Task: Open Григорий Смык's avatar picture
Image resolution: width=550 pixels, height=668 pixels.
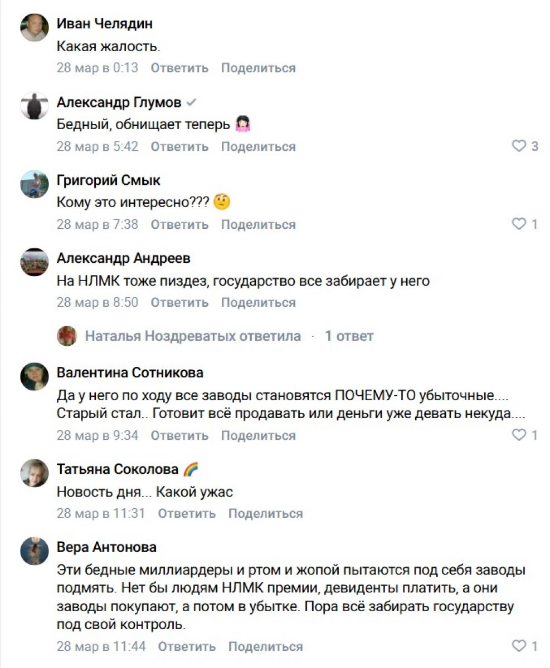Action: (x=35, y=184)
